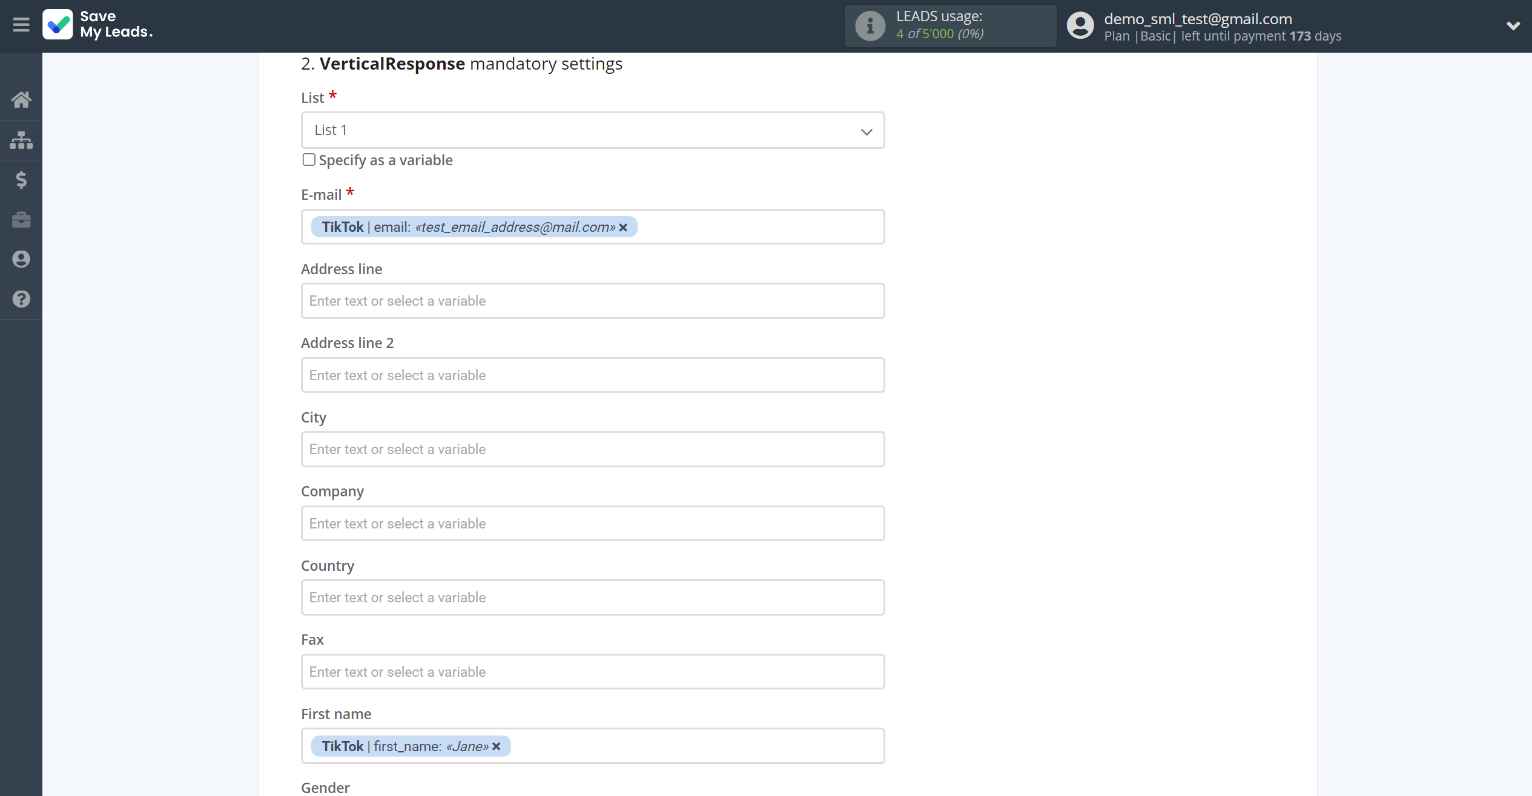Click the LEADS usage counter text
This screenshot has width=1532, height=796.
940,33
